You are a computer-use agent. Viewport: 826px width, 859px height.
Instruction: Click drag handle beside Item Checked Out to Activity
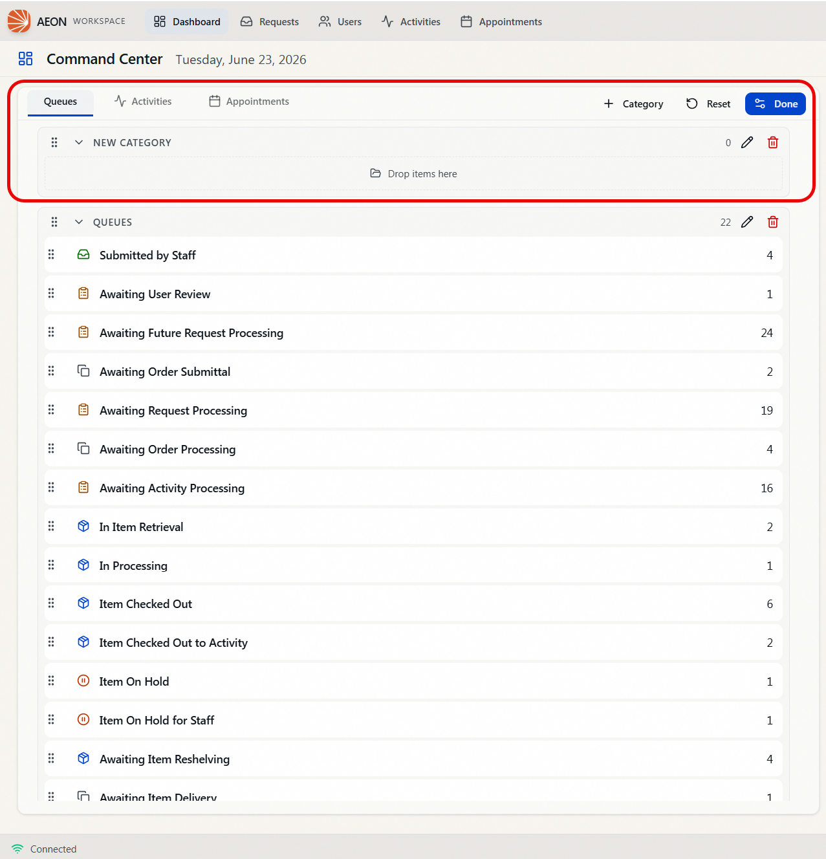[x=51, y=642]
